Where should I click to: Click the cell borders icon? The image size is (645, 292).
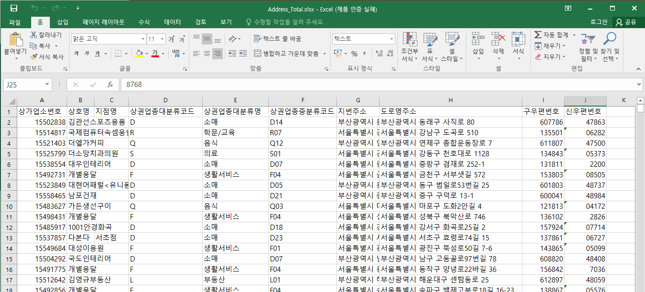(118, 53)
